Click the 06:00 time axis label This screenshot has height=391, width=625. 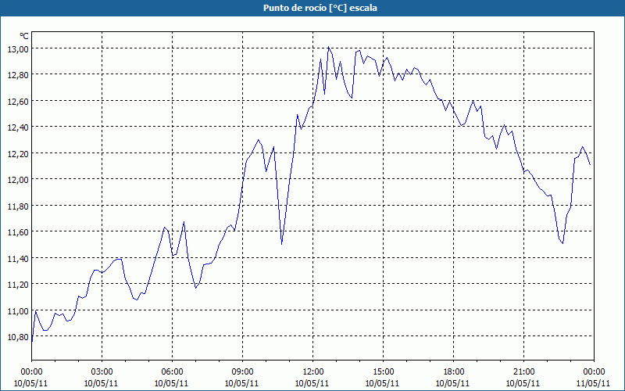click(x=172, y=372)
